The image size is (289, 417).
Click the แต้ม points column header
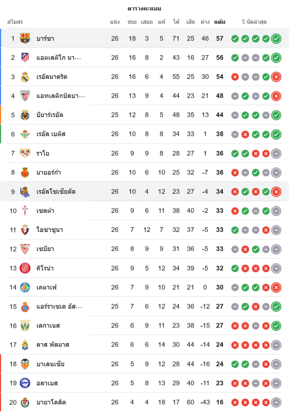click(220, 22)
